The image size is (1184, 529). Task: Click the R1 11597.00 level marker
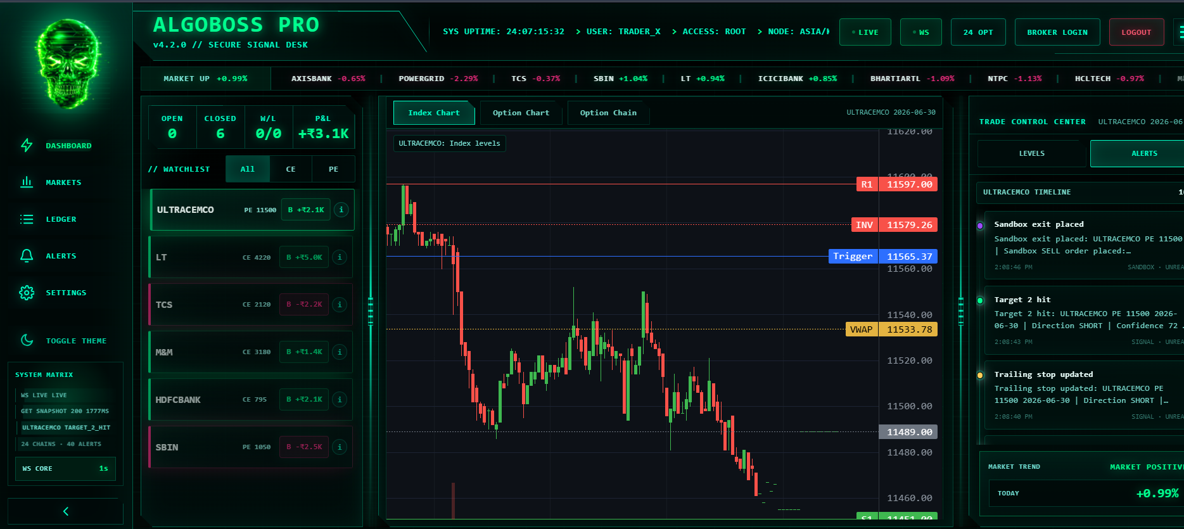(x=896, y=184)
